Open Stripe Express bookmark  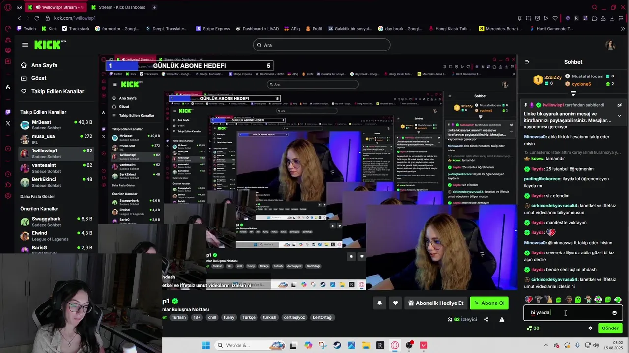tap(213, 29)
